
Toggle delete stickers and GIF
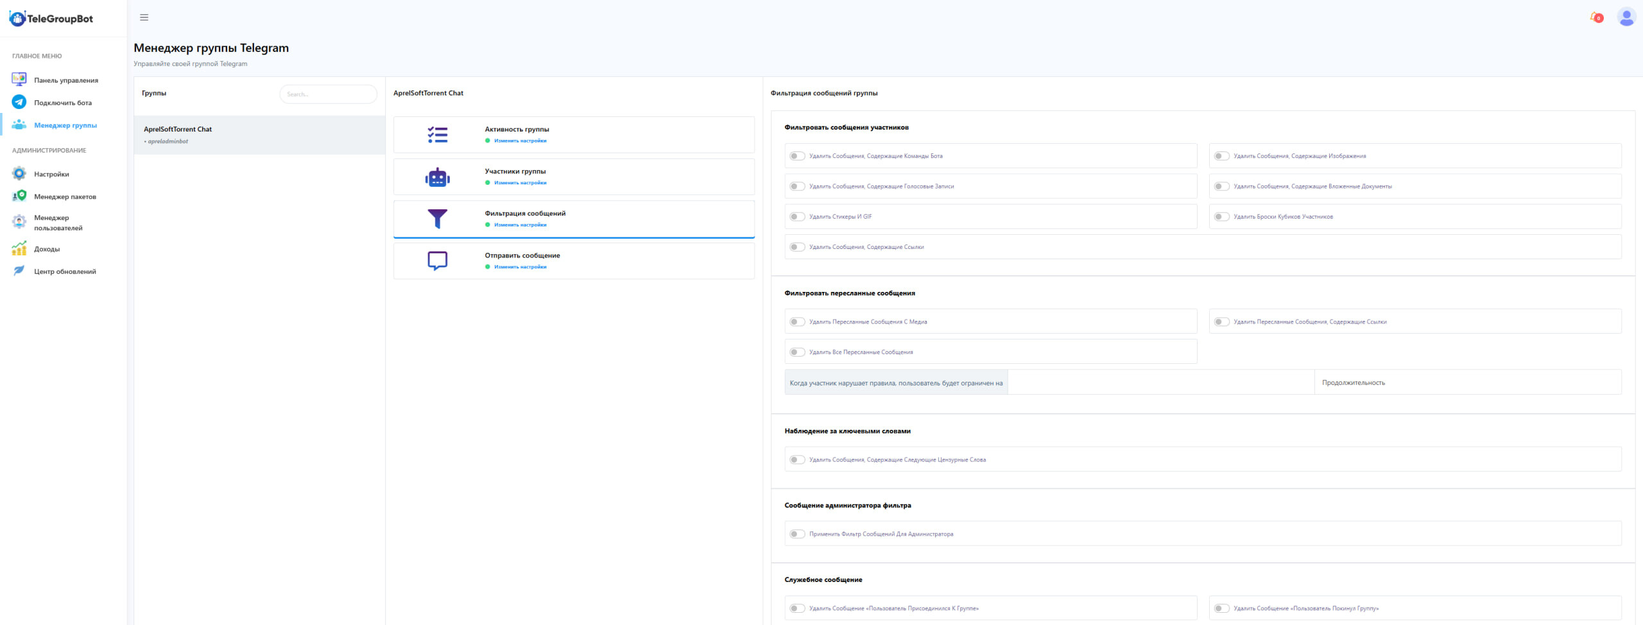797,216
